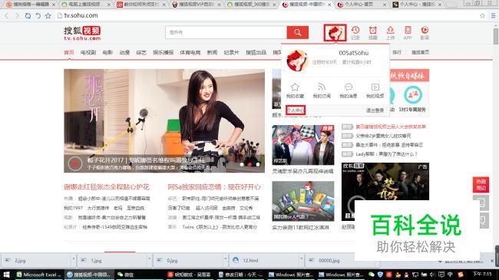Click the large avatar in the dropdown panel

click(297, 60)
